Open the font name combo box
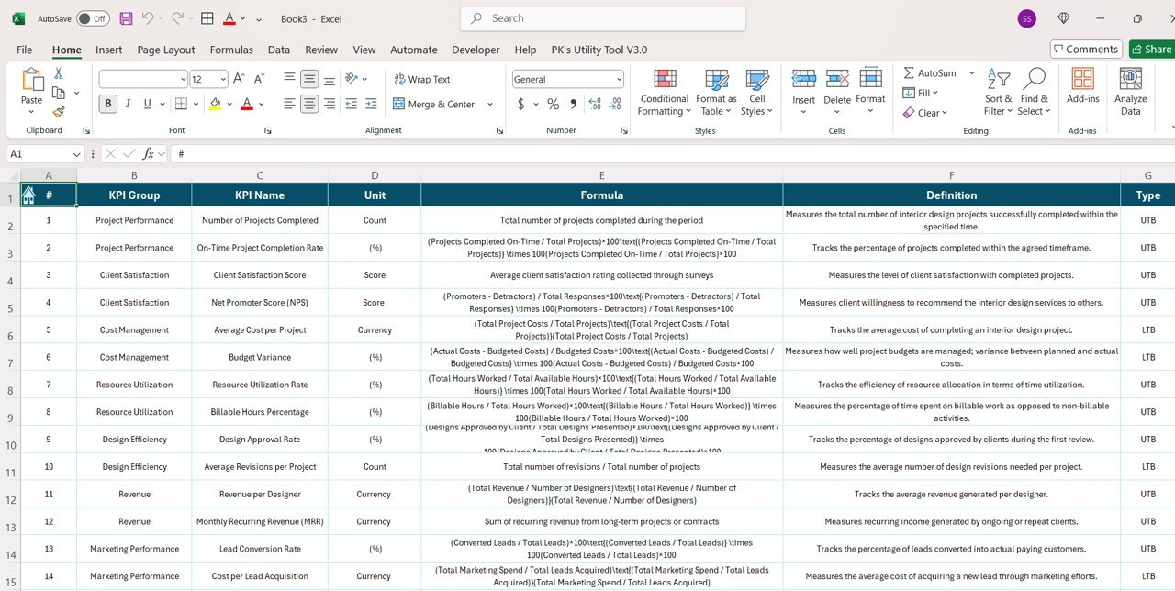Viewport: 1175px width, 591px height. click(143, 79)
